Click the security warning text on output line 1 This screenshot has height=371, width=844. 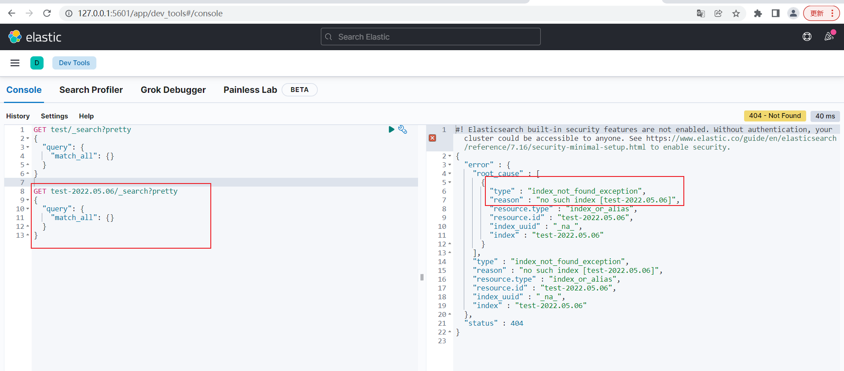pos(646,138)
